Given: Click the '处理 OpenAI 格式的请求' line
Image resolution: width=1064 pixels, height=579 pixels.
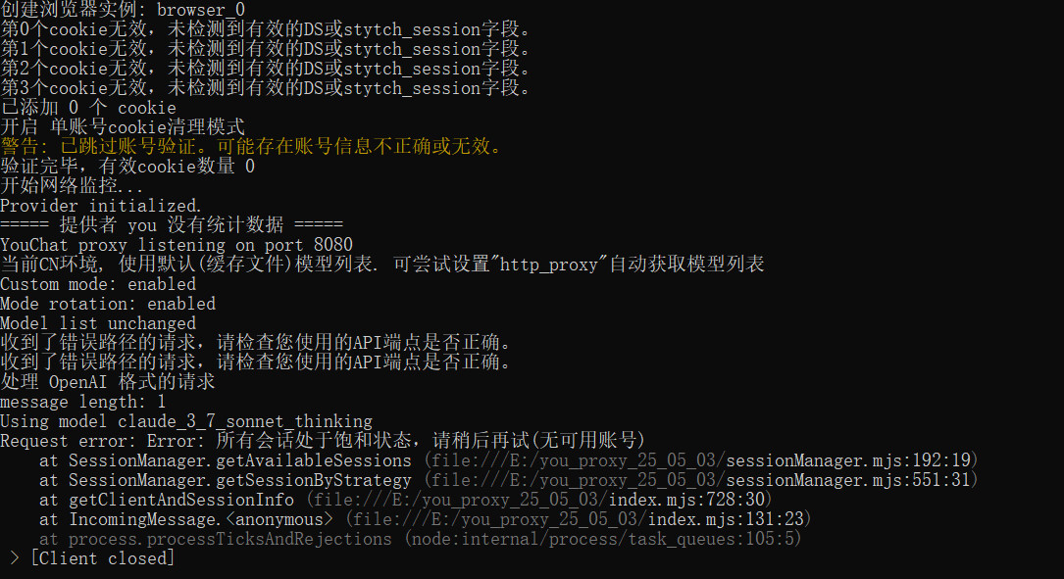Looking at the screenshot, I should 108,382.
